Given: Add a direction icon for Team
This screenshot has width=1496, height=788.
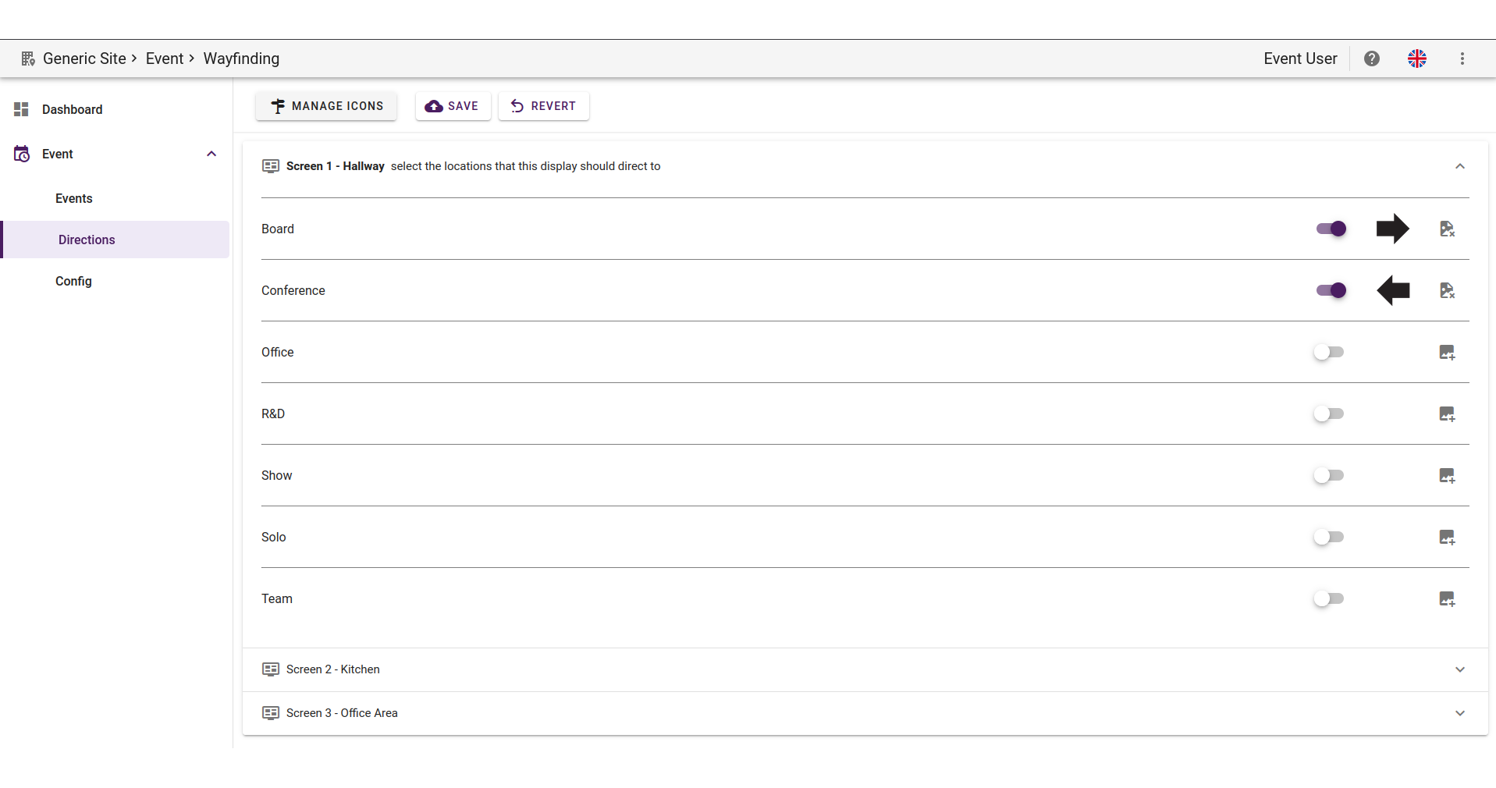Looking at the screenshot, I should (1447, 598).
